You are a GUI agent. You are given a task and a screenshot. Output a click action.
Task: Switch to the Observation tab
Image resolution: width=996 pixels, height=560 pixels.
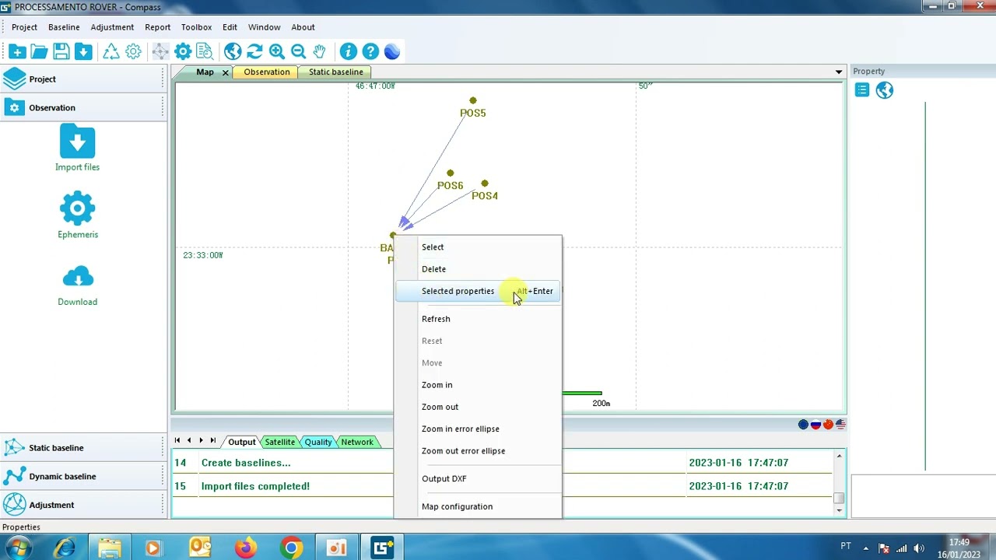[266, 72]
